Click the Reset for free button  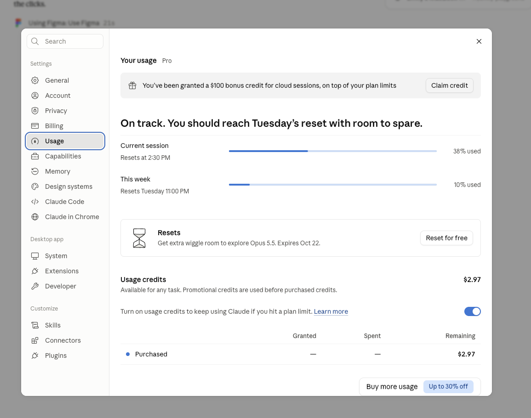[x=446, y=238]
